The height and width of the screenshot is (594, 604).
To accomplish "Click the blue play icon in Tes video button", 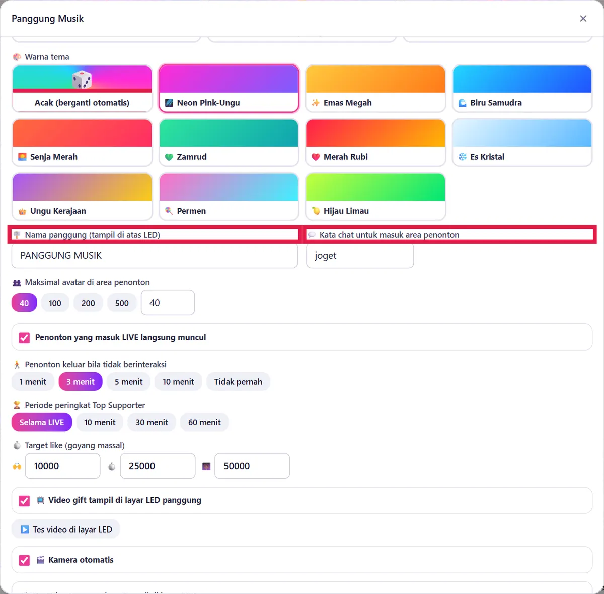I will click(x=25, y=530).
